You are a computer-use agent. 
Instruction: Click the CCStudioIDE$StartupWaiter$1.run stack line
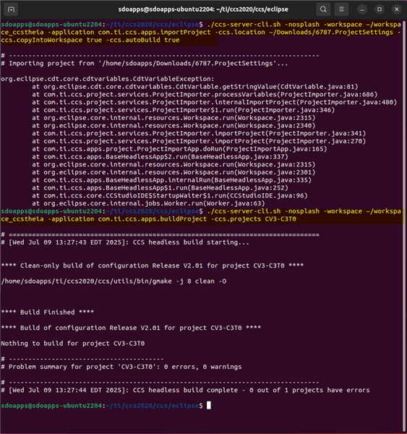coord(170,195)
